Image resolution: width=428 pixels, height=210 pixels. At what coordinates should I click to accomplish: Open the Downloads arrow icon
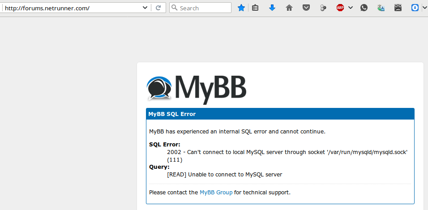(272, 8)
